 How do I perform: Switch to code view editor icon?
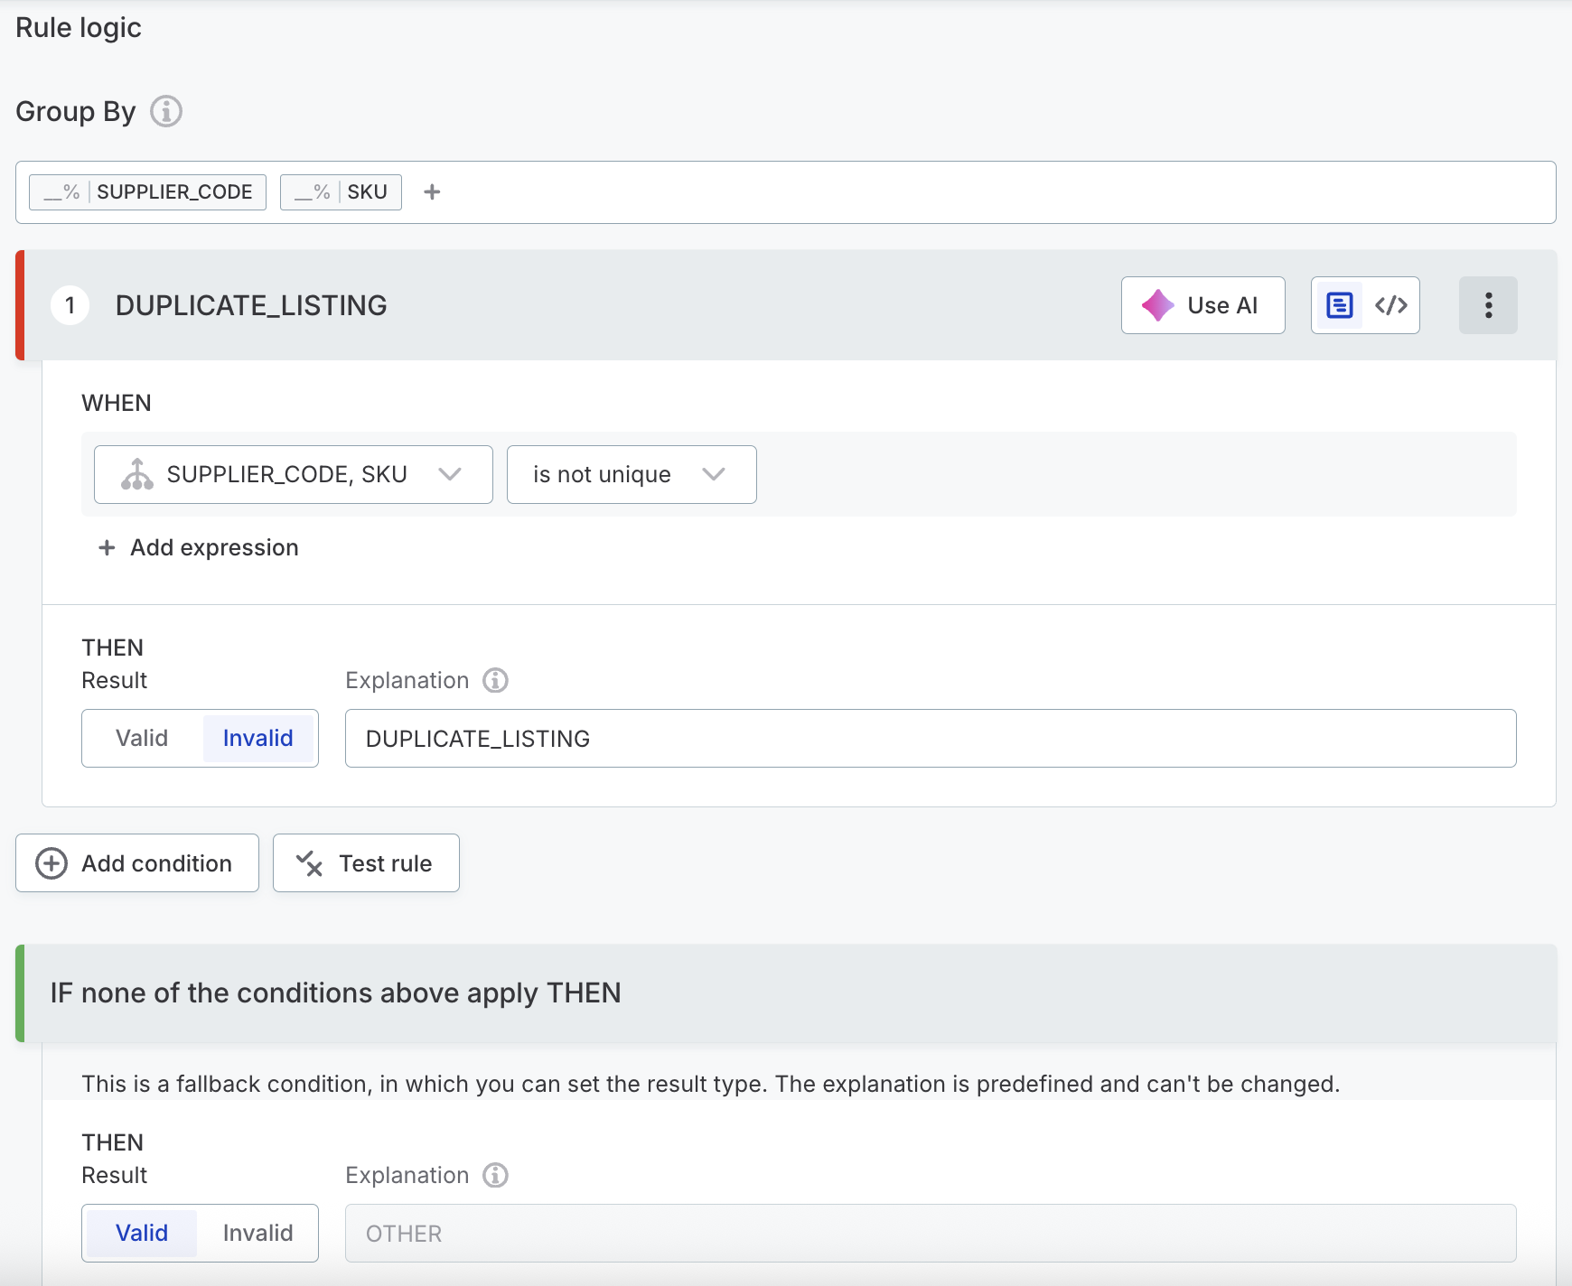pos(1391,305)
